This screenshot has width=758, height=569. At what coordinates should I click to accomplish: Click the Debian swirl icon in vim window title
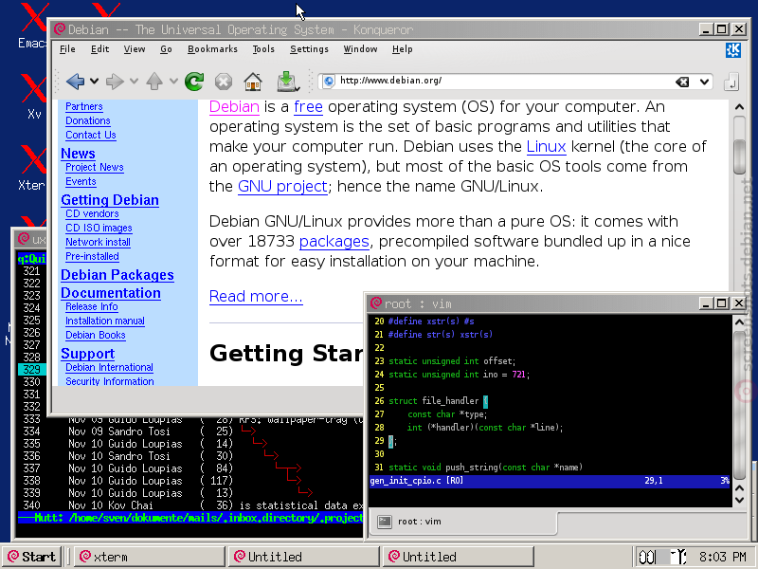(x=375, y=303)
